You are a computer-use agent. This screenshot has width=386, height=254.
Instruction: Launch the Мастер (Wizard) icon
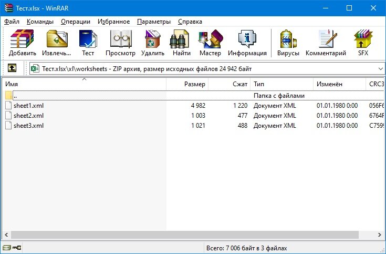(211, 39)
